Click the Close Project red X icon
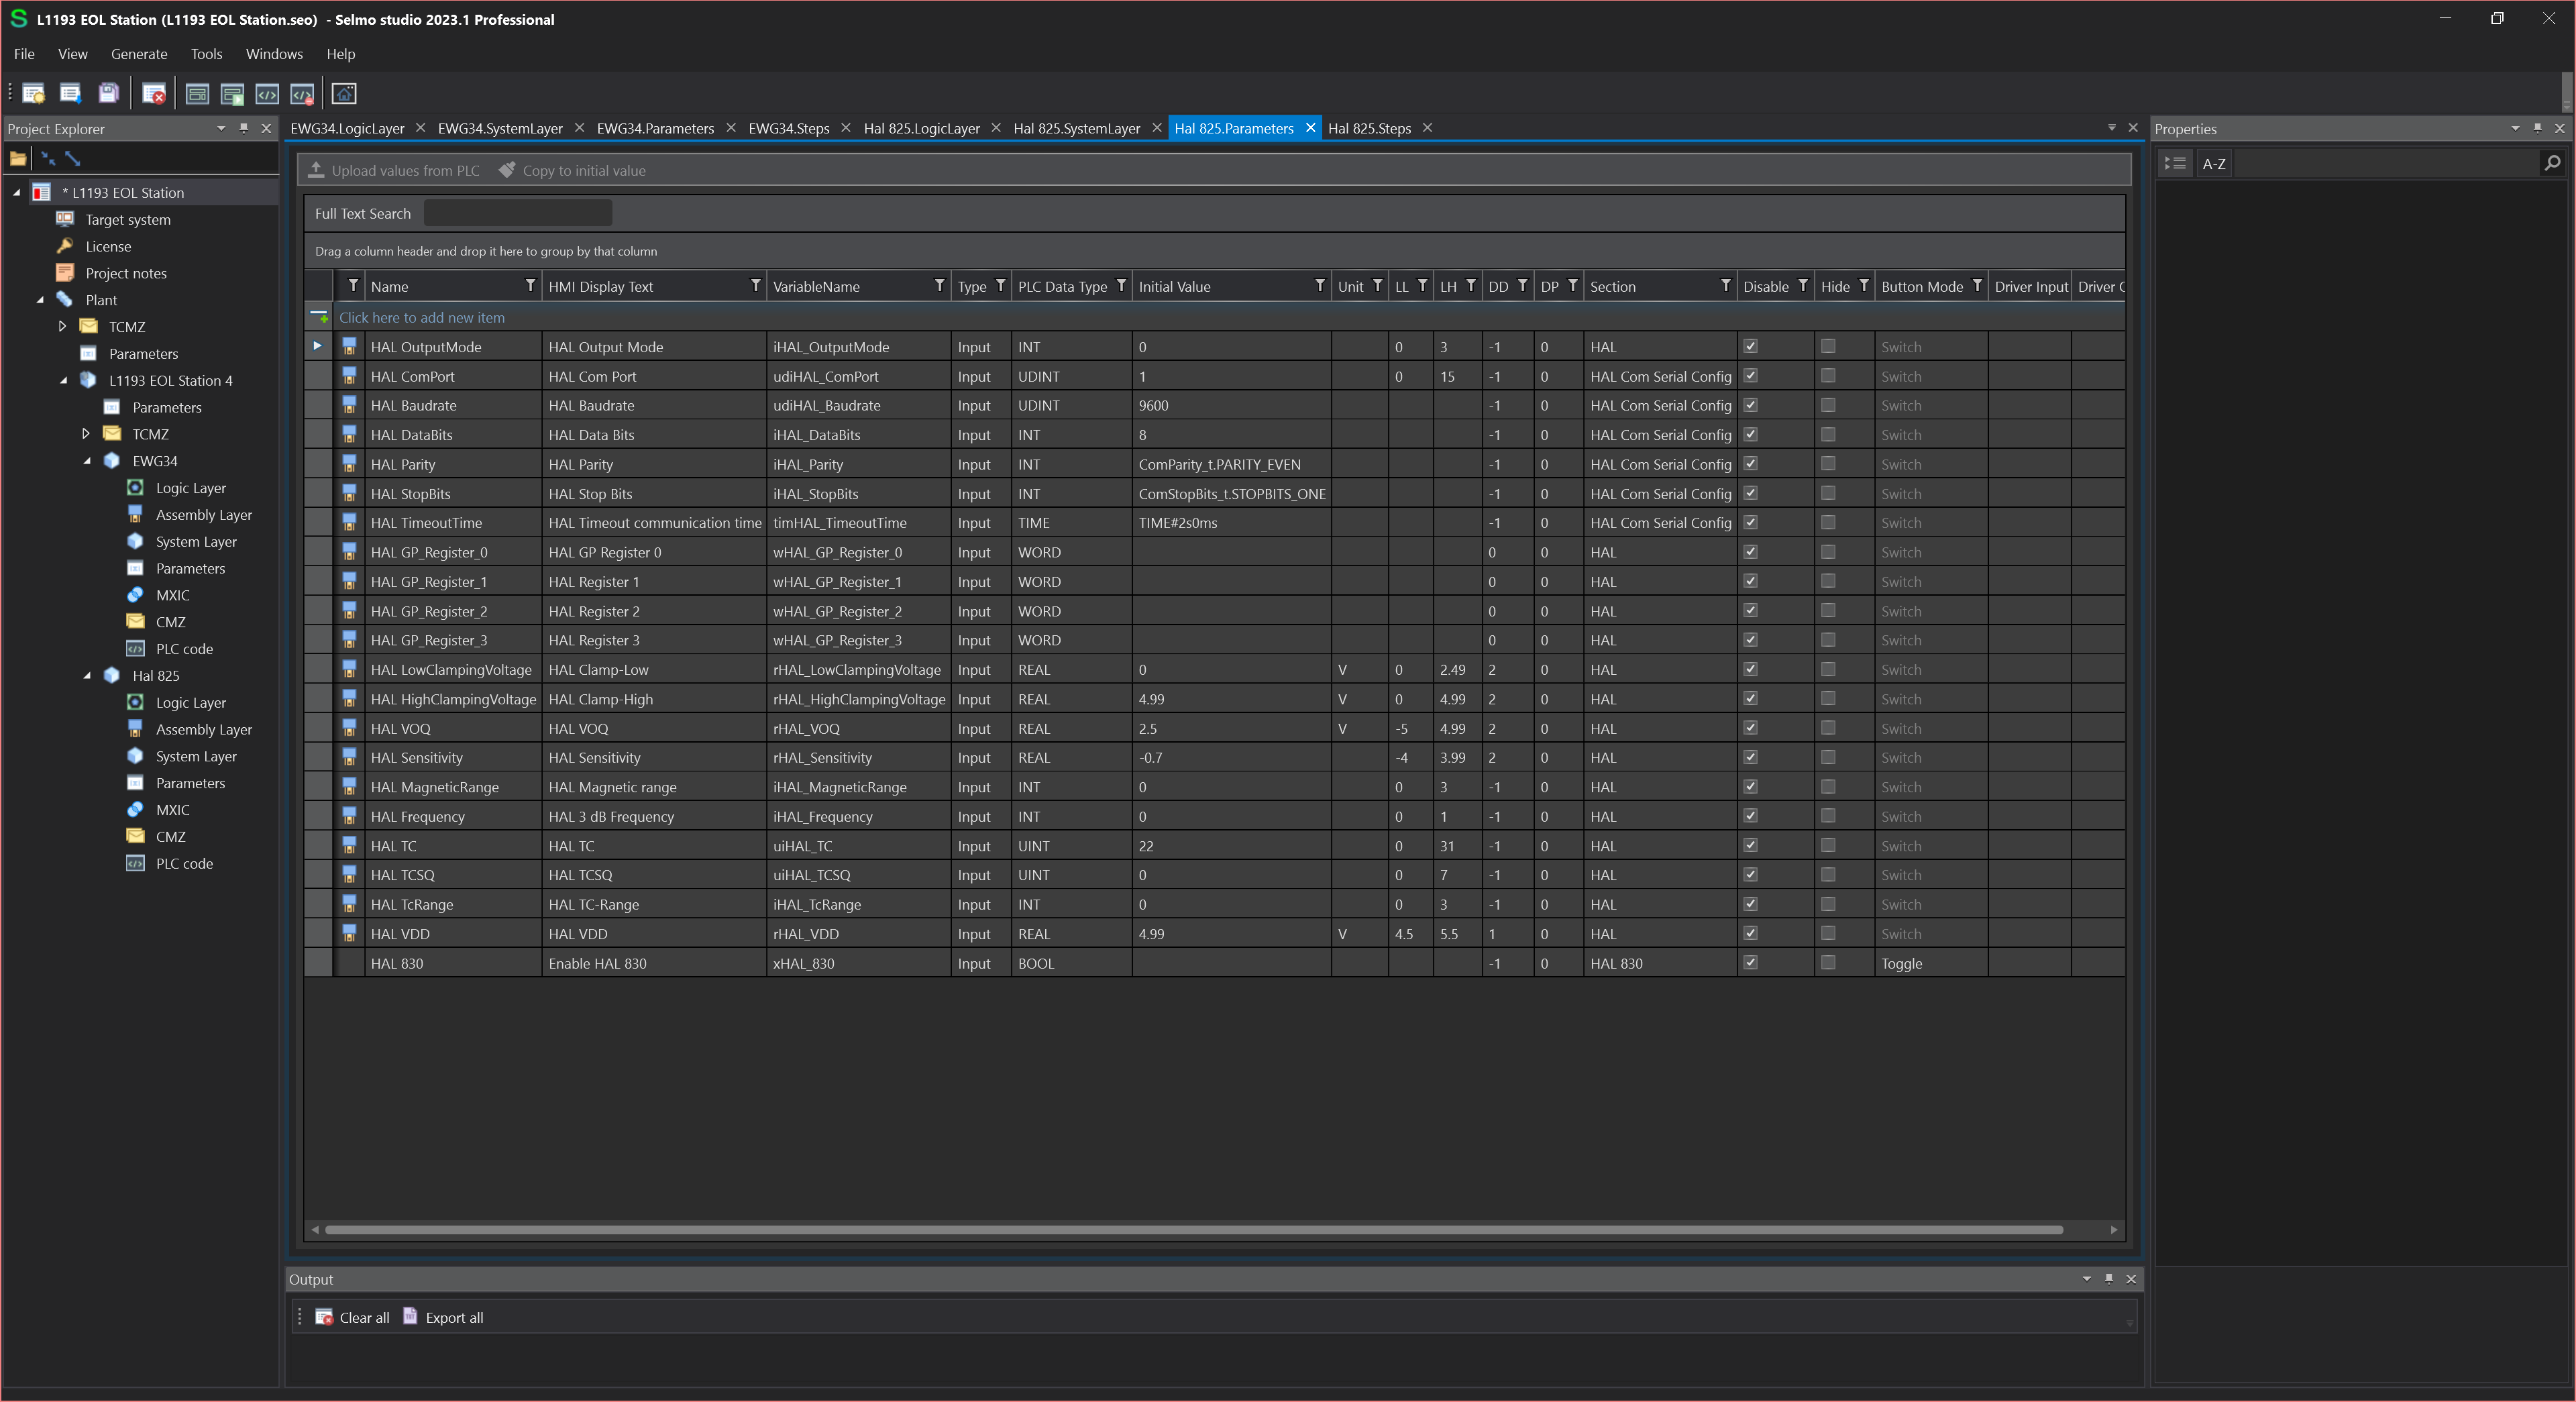Image resolution: width=2576 pixels, height=1402 pixels. coord(154,94)
